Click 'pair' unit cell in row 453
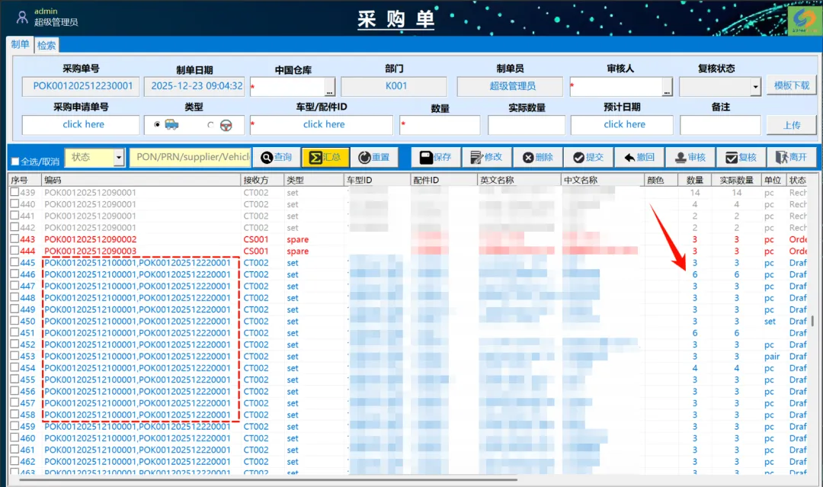 771,357
